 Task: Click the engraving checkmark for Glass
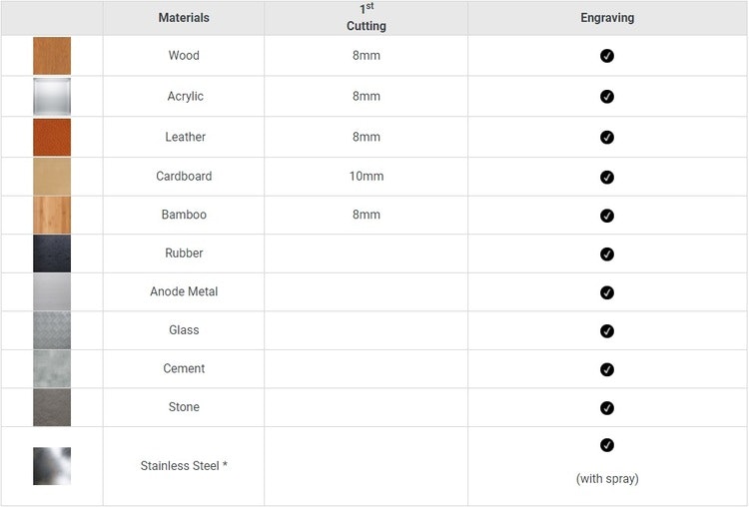[x=607, y=330]
